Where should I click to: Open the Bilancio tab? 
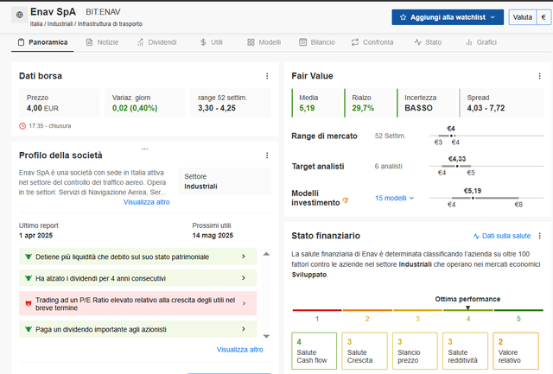(317, 42)
